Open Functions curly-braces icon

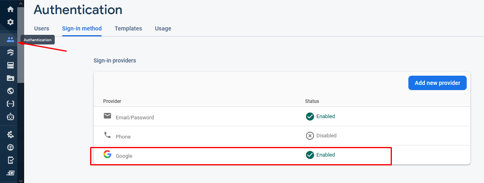point(10,104)
